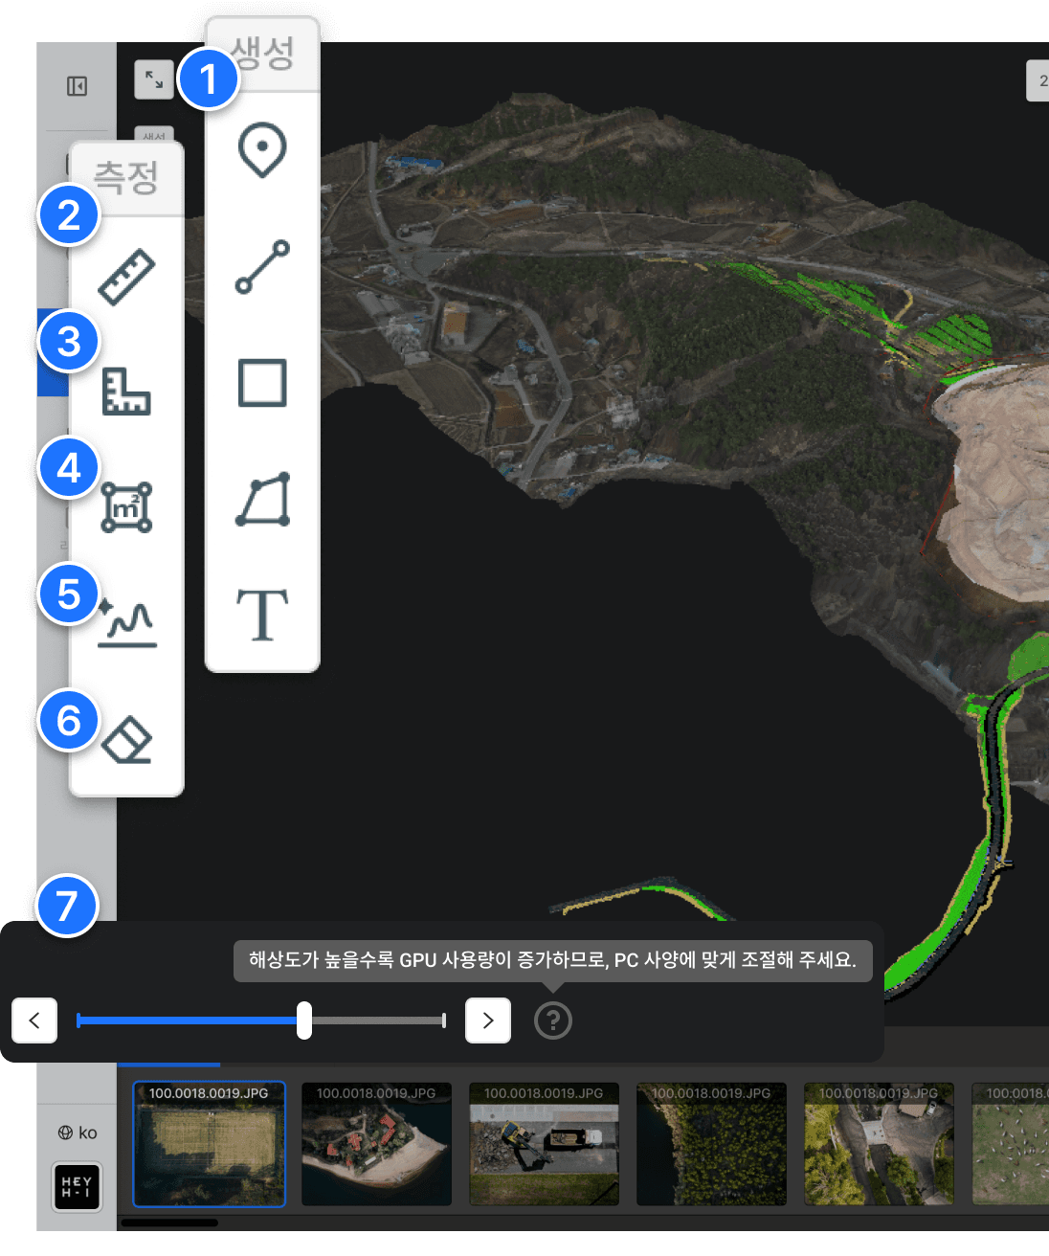
Task: Pick the polygon drawing tool
Action: 262,500
